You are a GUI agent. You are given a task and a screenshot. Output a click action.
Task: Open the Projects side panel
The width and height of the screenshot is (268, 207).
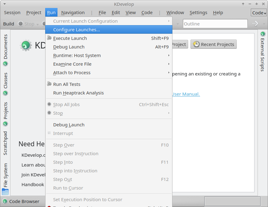pyautogui.click(x=6, y=114)
